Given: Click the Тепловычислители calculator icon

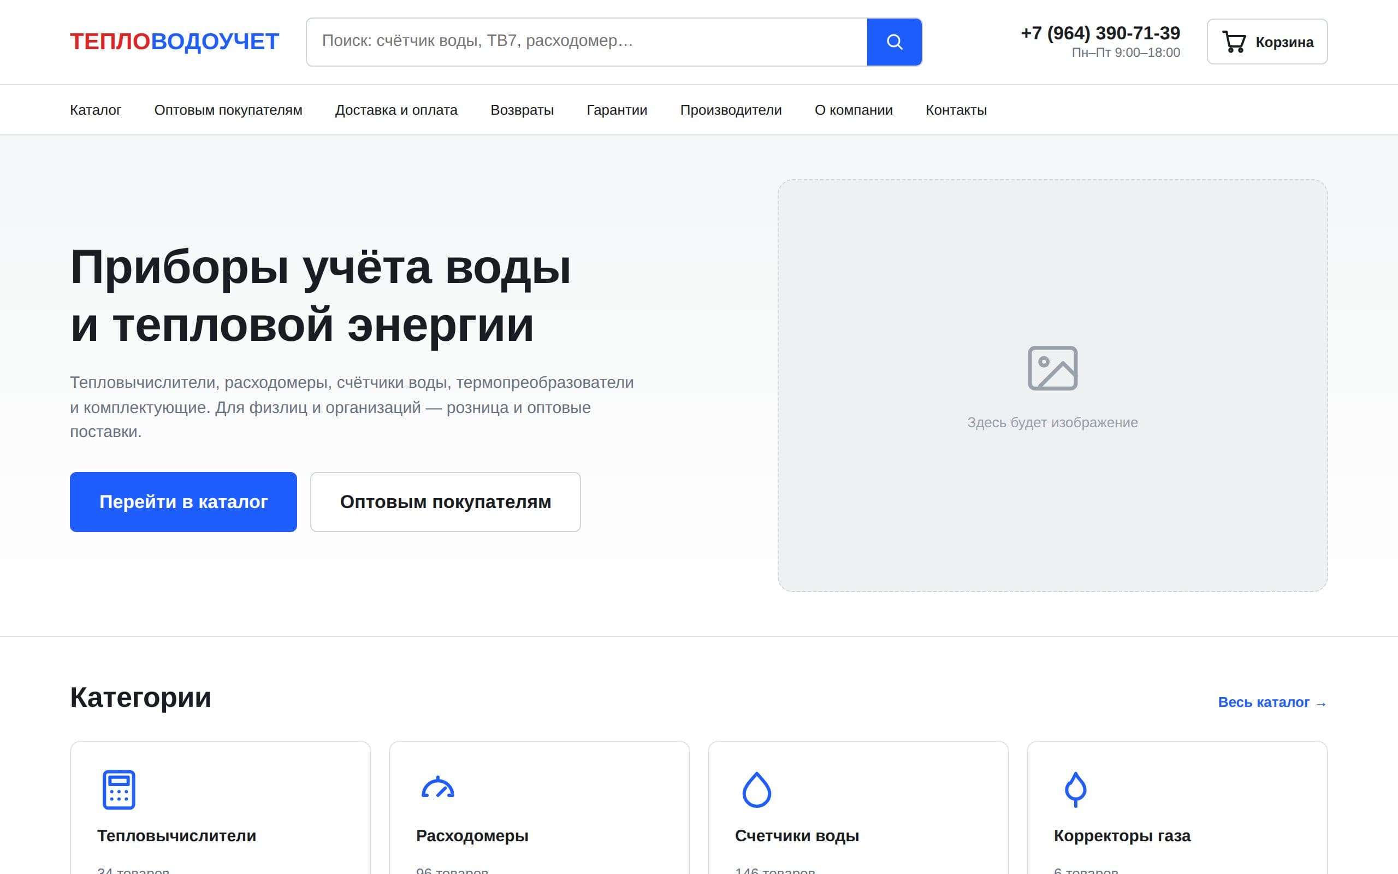Looking at the screenshot, I should pos(119,790).
